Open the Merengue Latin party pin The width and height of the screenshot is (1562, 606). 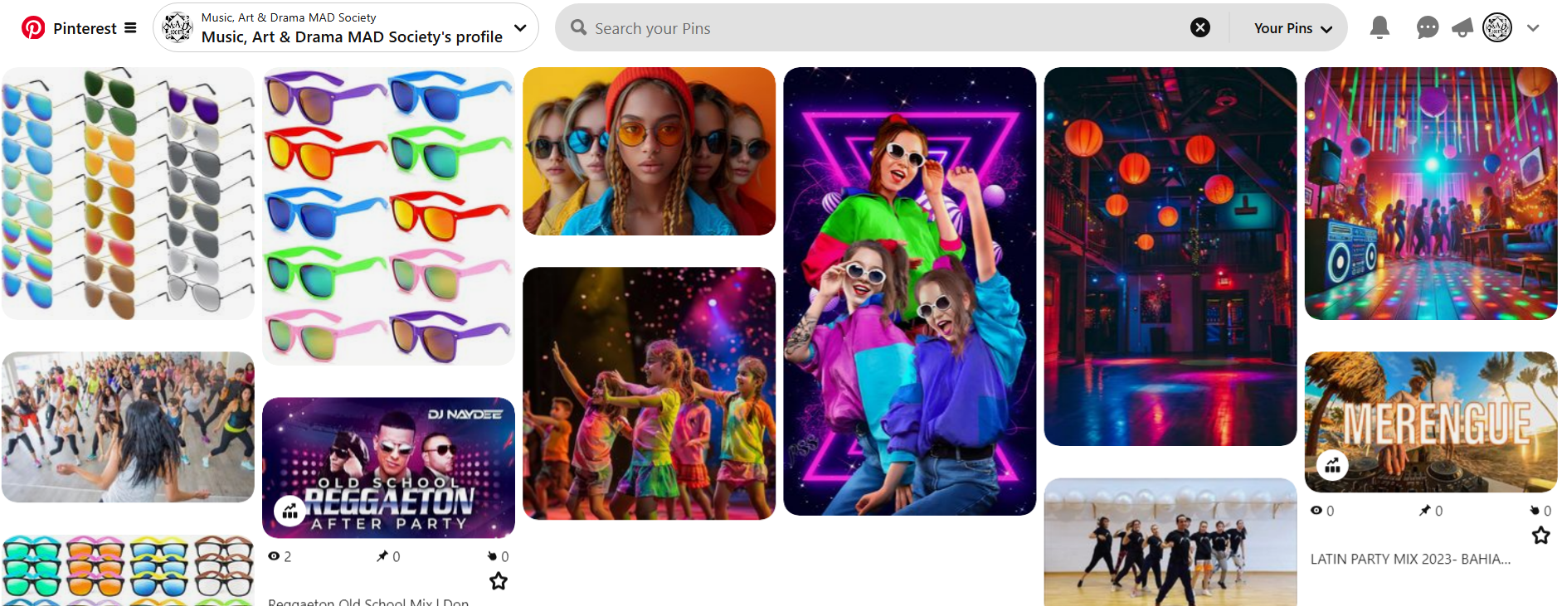(1430, 422)
